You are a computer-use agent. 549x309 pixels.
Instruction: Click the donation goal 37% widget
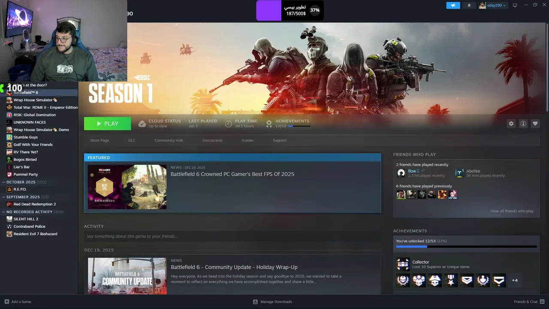click(x=290, y=10)
